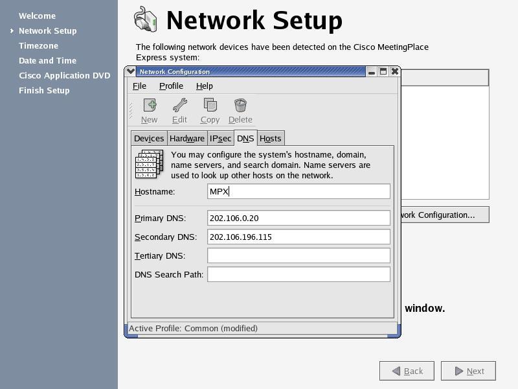Viewport: 518px width, 389px height.
Task: Select the DNS tab
Action: click(245, 138)
